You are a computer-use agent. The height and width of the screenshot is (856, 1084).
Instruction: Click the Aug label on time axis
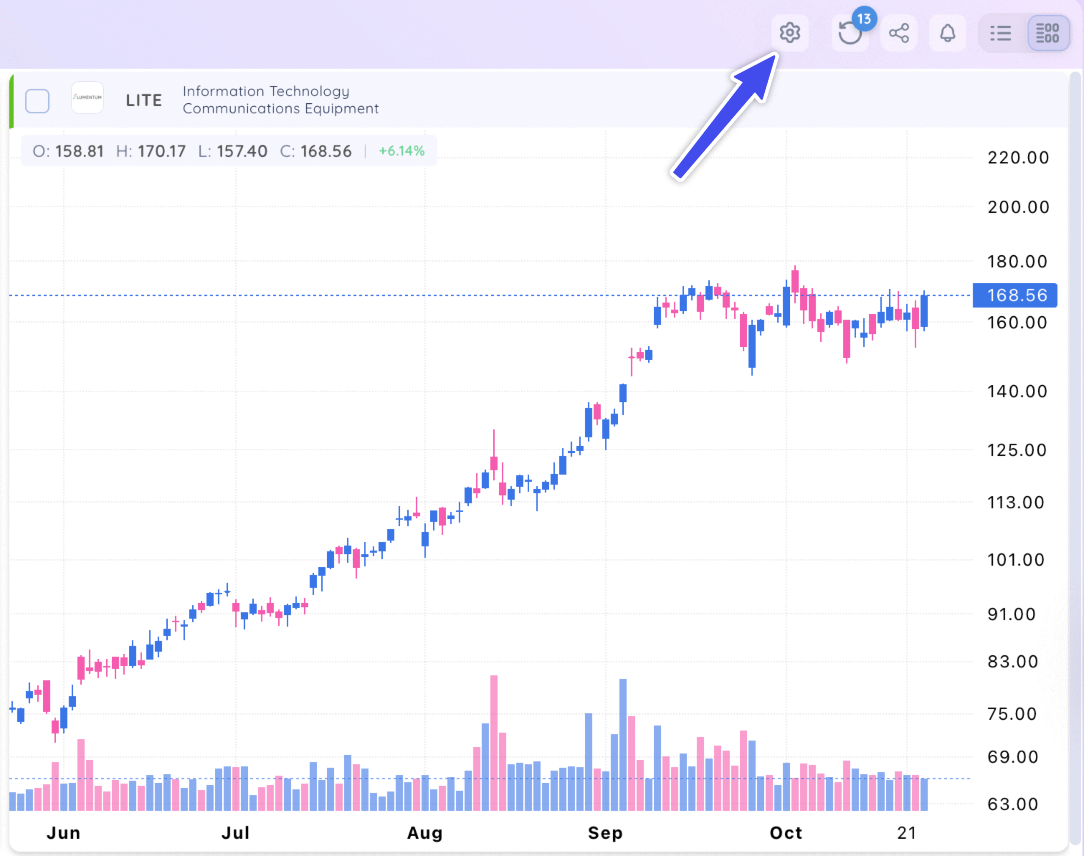424,833
